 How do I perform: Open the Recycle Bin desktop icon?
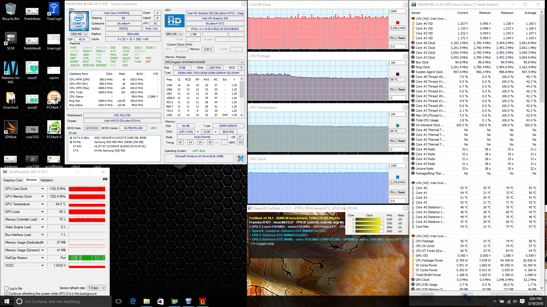(x=11, y=12)
